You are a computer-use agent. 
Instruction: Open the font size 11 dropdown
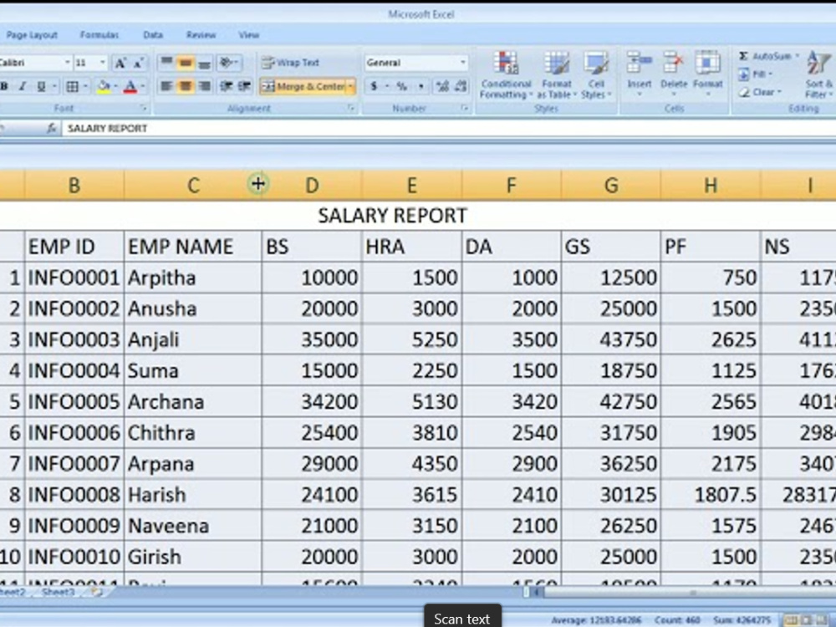tap(102, 63)
